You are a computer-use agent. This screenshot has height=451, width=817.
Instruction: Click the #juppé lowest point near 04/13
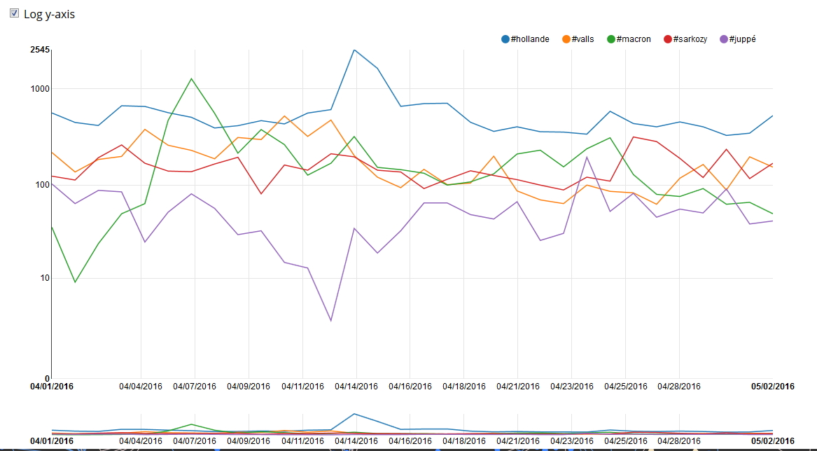331,321
